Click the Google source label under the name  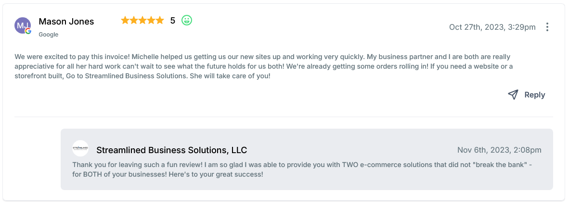pyautogui.click(x=49, y=35)
